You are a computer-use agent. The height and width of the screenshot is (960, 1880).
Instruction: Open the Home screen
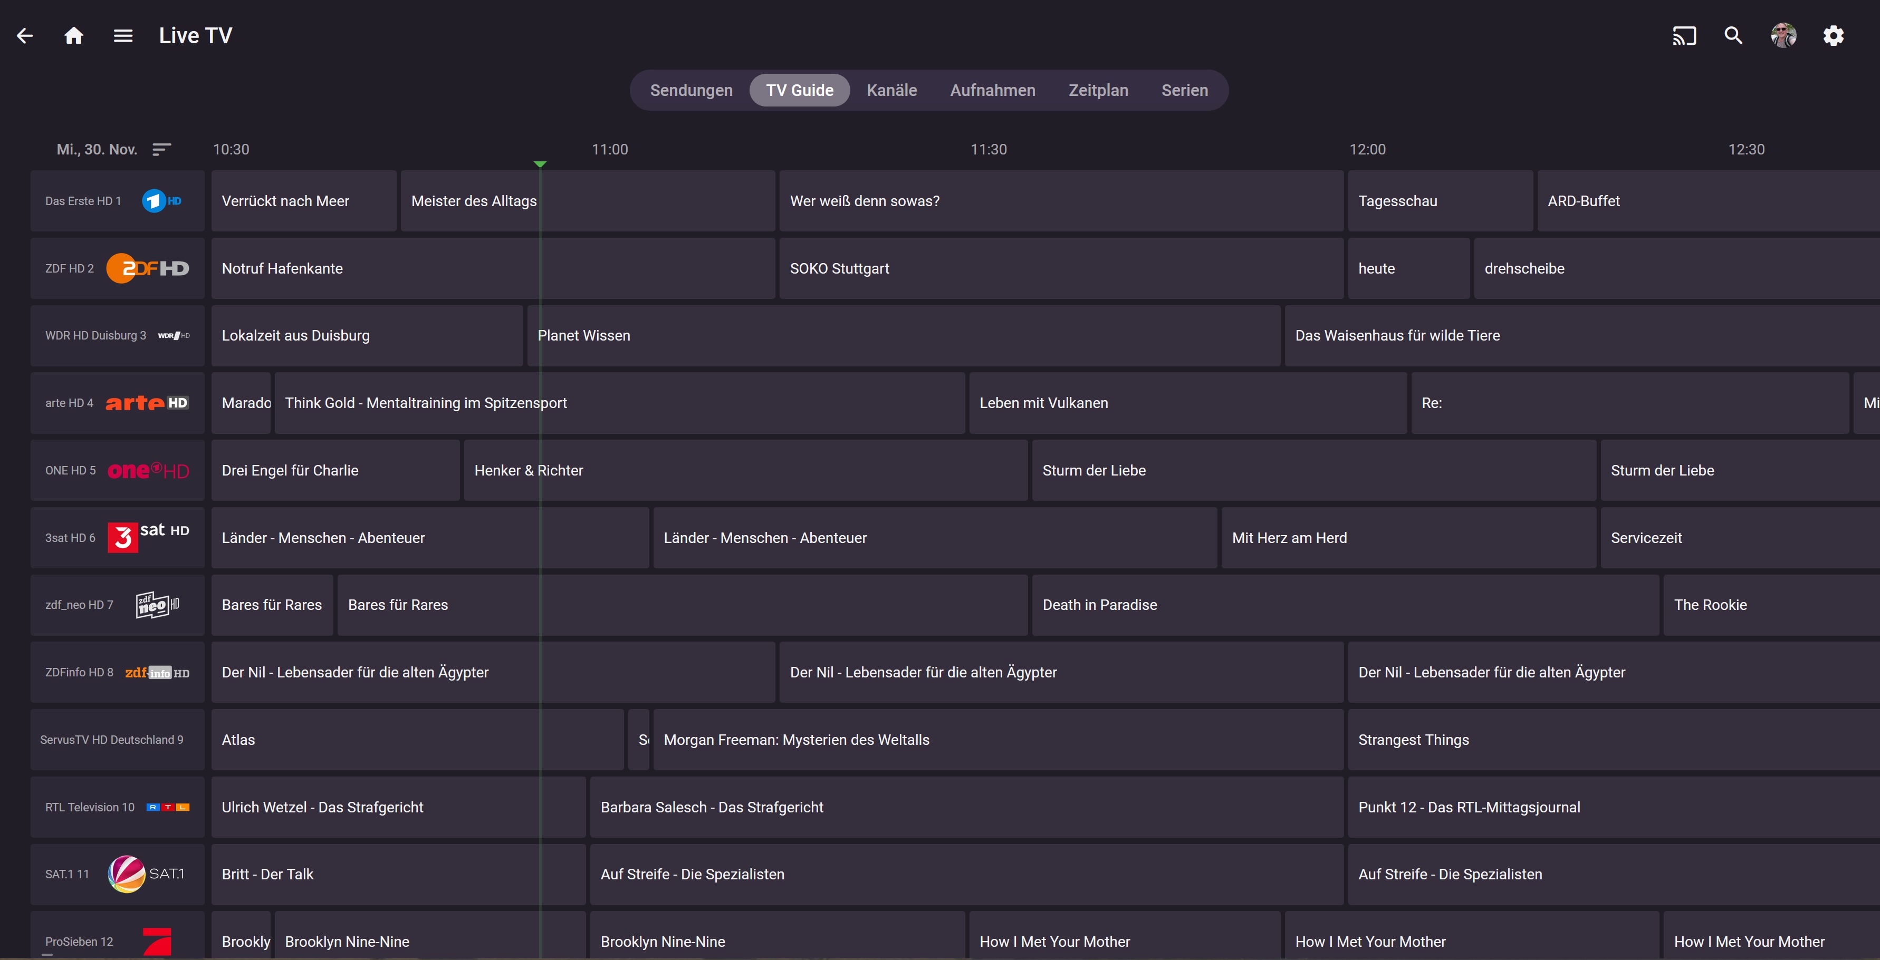pyautogui.click(x=74, y=36)
